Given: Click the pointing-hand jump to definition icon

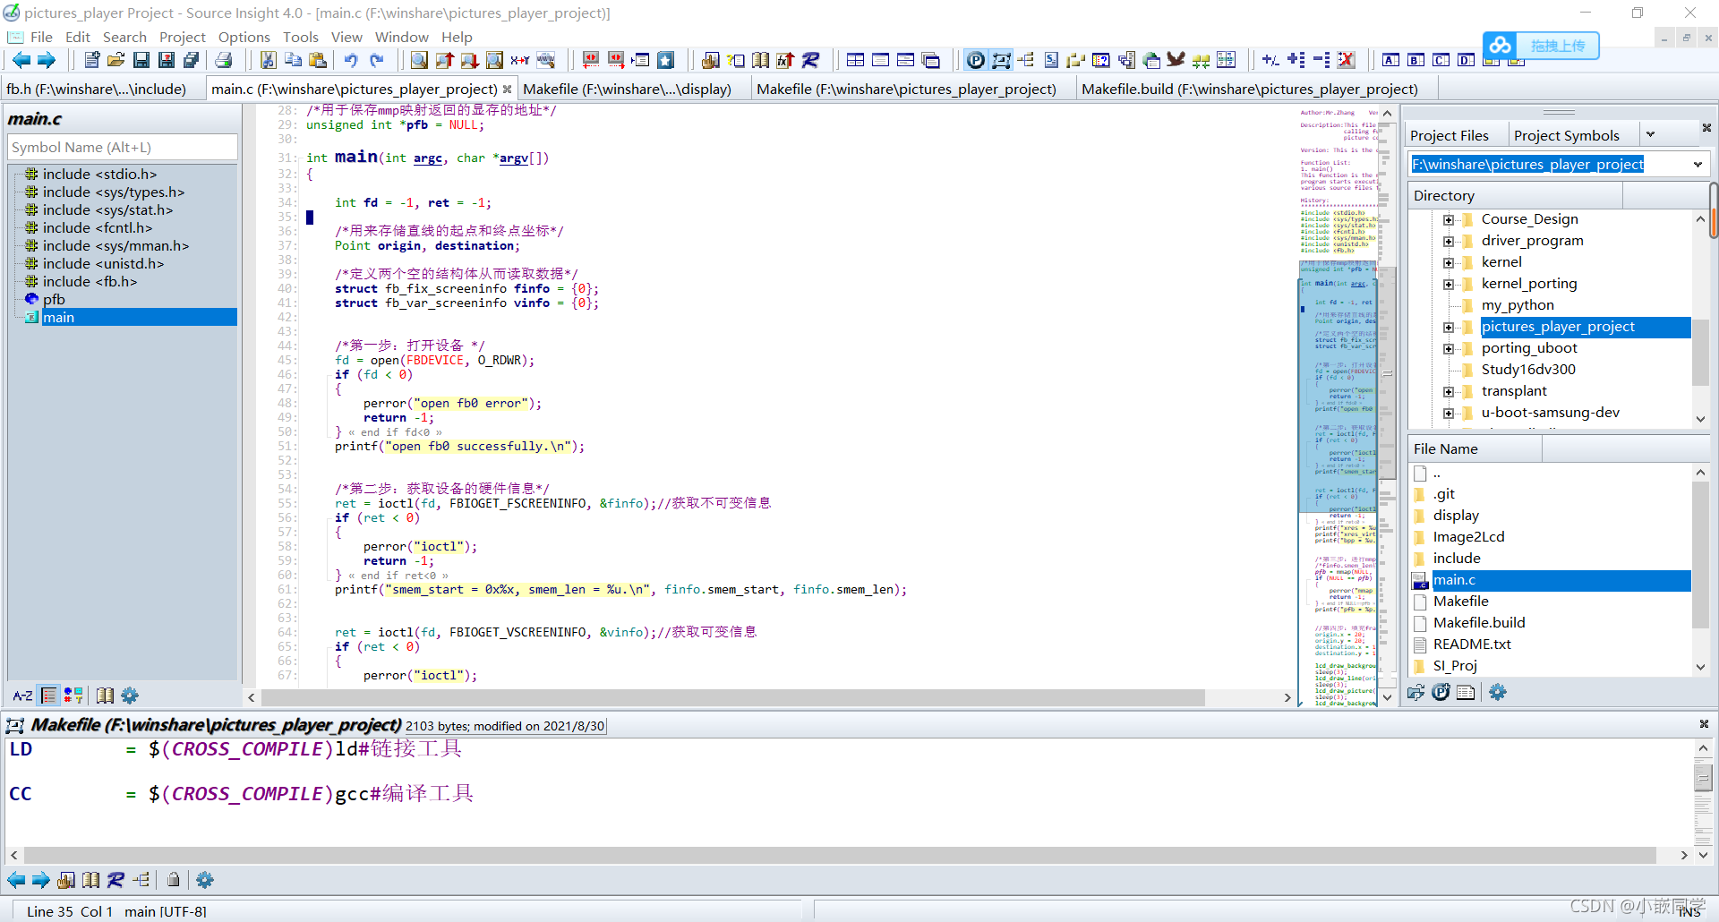Looking at the screenshot, I should coord(710,60).
